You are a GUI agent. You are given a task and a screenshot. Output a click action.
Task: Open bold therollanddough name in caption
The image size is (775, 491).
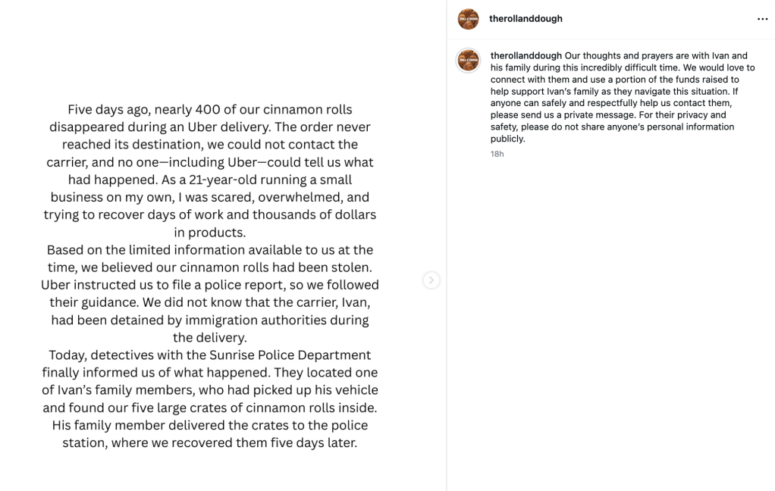[526, 56]
